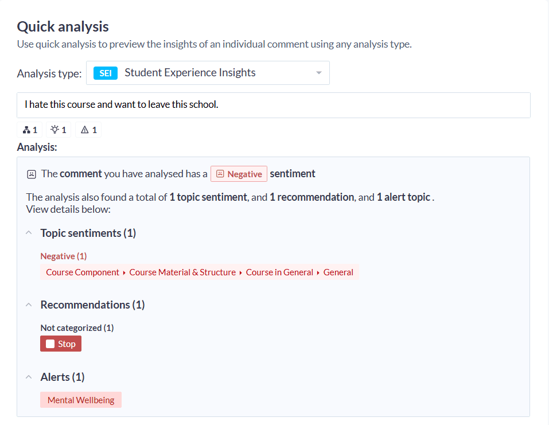Image resolution: width=549 pixels, height=425 pixels.
Task: Click the Stop recommendation button
Action: tap(60, 343)
